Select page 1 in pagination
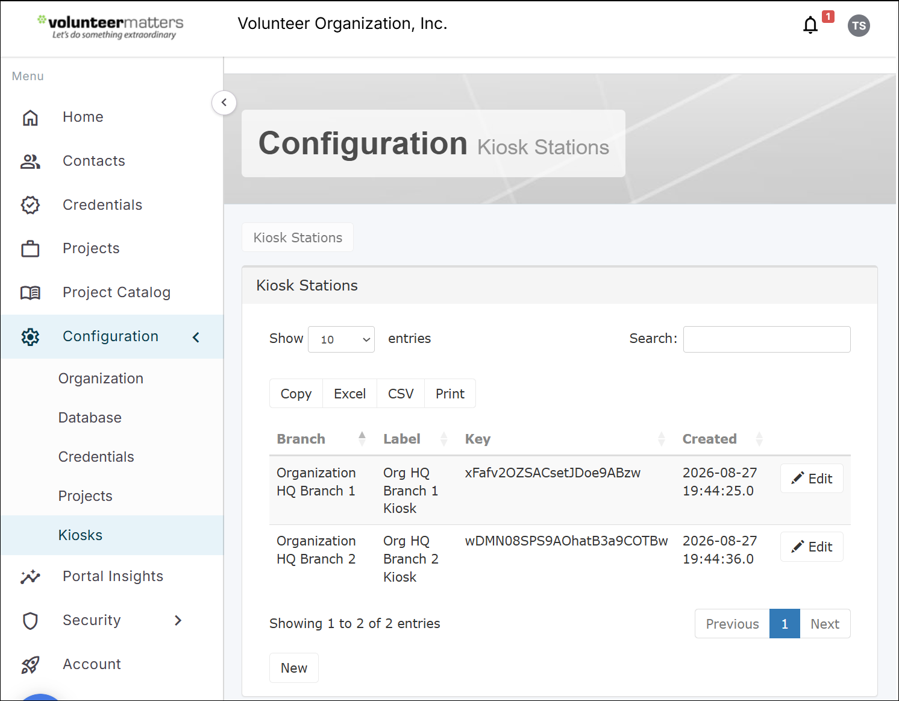899x701 pixels. coord(785,624)
